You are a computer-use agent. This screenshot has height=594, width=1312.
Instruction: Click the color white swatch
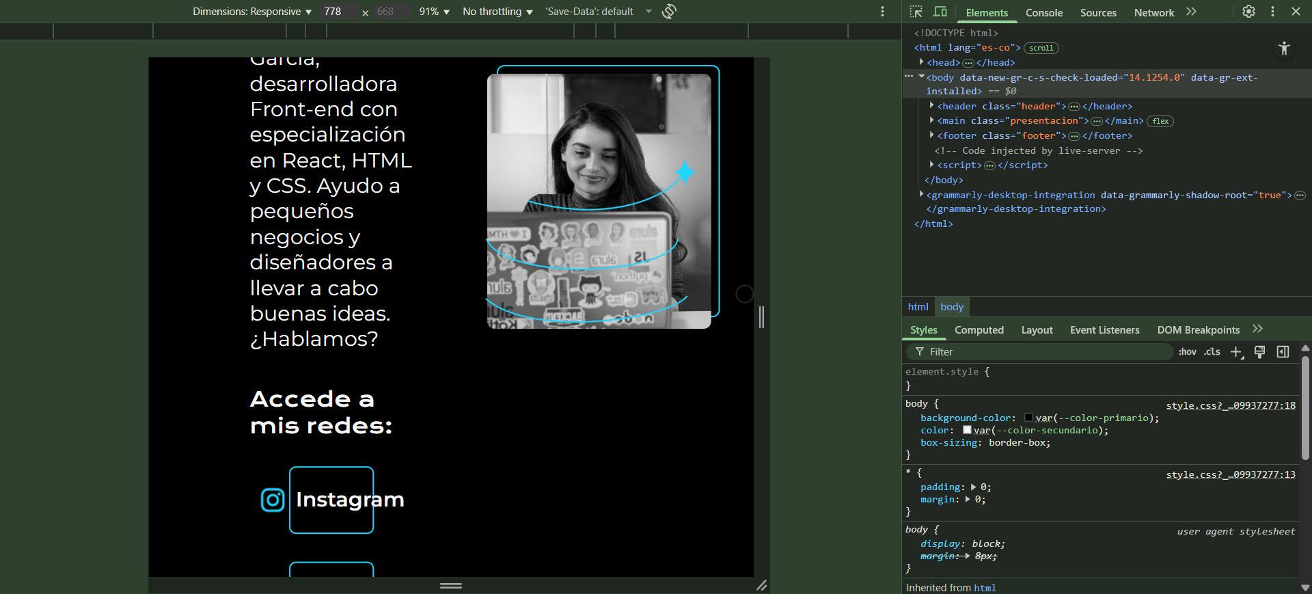967,430
